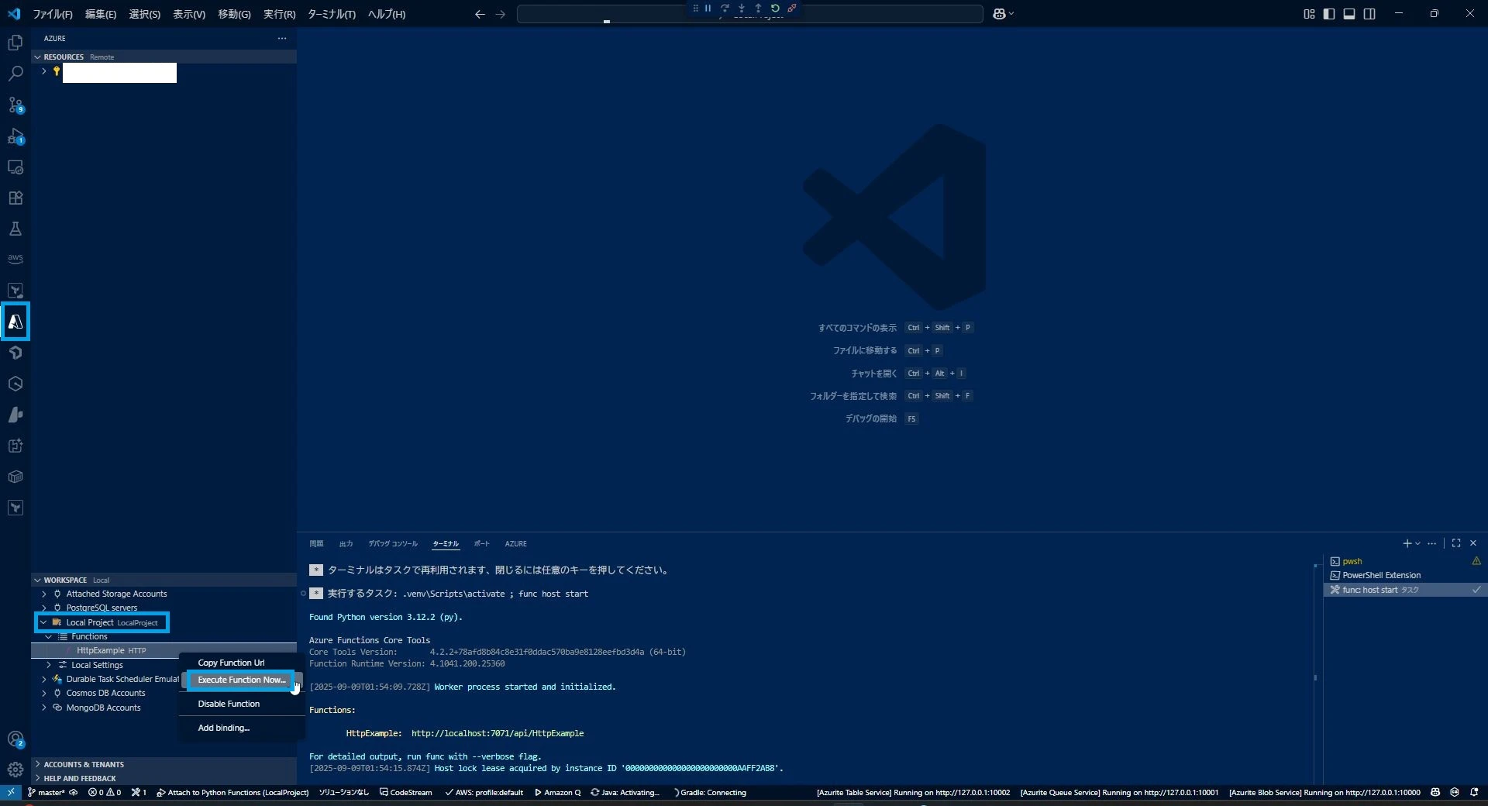1488x806 pixels.
Task: Select Add binding from context menu
Action: pyautogui.click(x=242, y=728)
